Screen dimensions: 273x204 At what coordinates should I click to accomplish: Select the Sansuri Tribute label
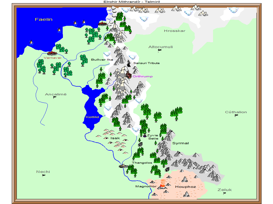pyautogui.click(x=146, y=63)
